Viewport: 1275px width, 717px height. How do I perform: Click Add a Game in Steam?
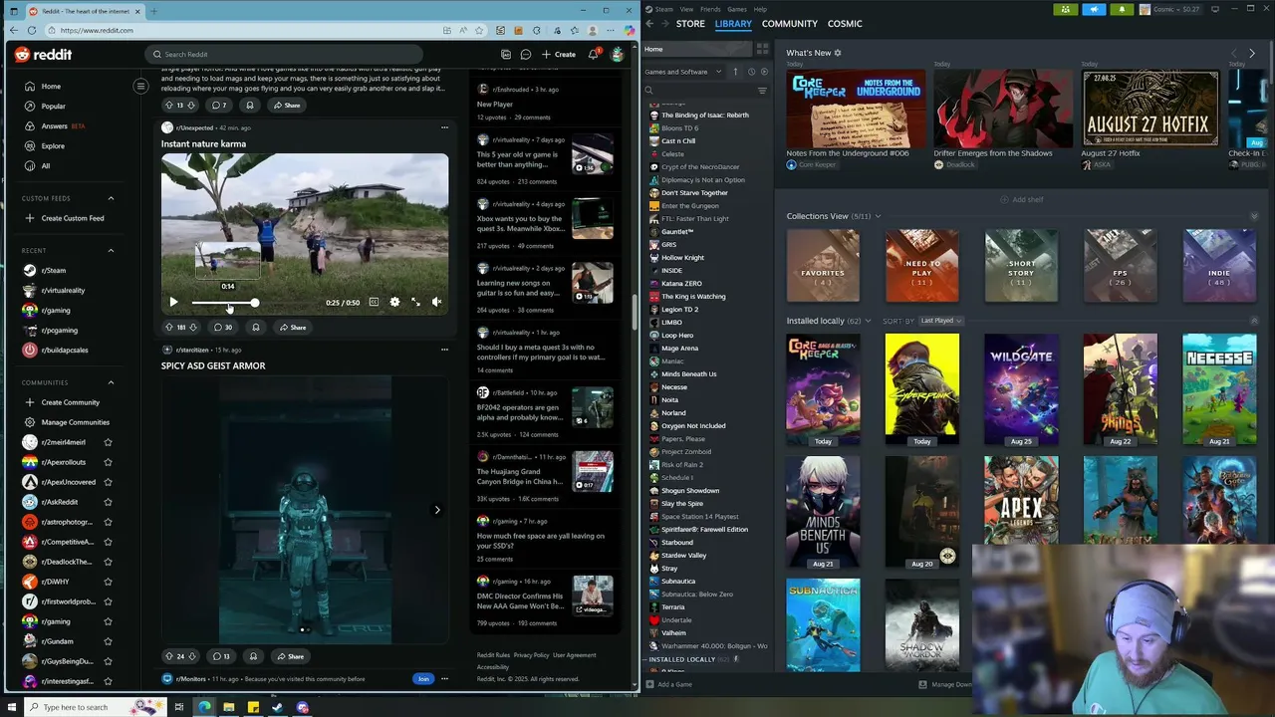(x=669, y=684)
